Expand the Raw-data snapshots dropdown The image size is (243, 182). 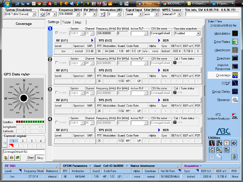point(198,33)
